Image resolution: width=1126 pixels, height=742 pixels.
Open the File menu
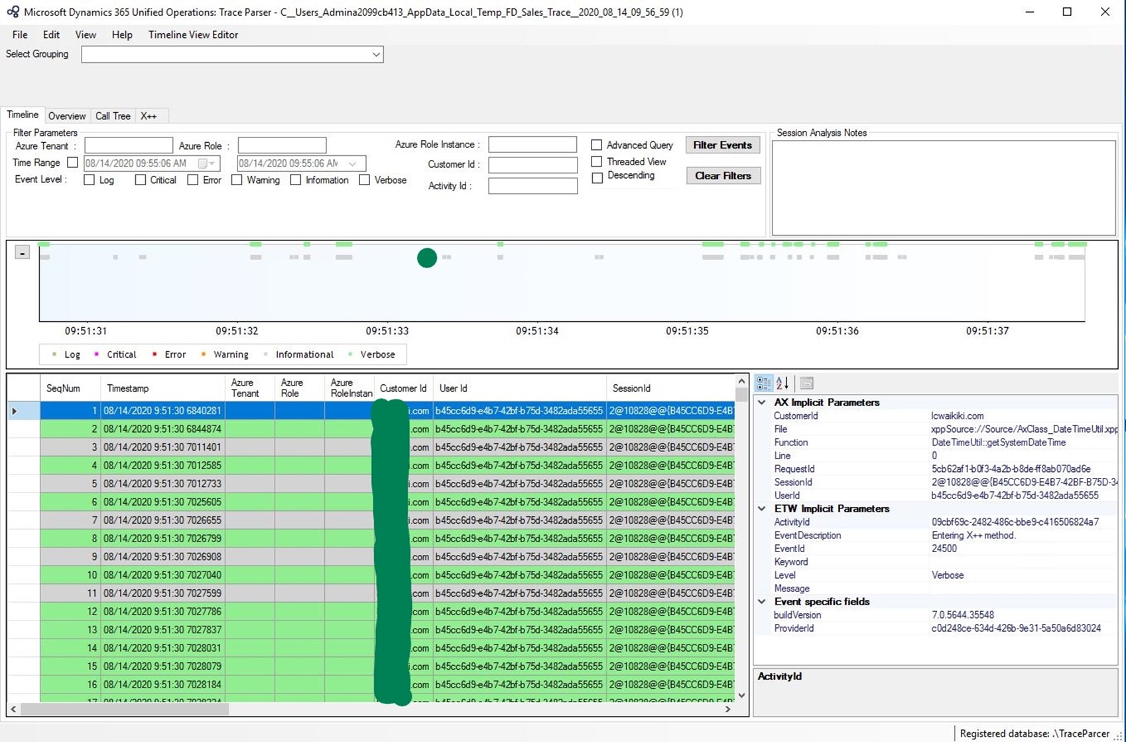click(20, 35)
